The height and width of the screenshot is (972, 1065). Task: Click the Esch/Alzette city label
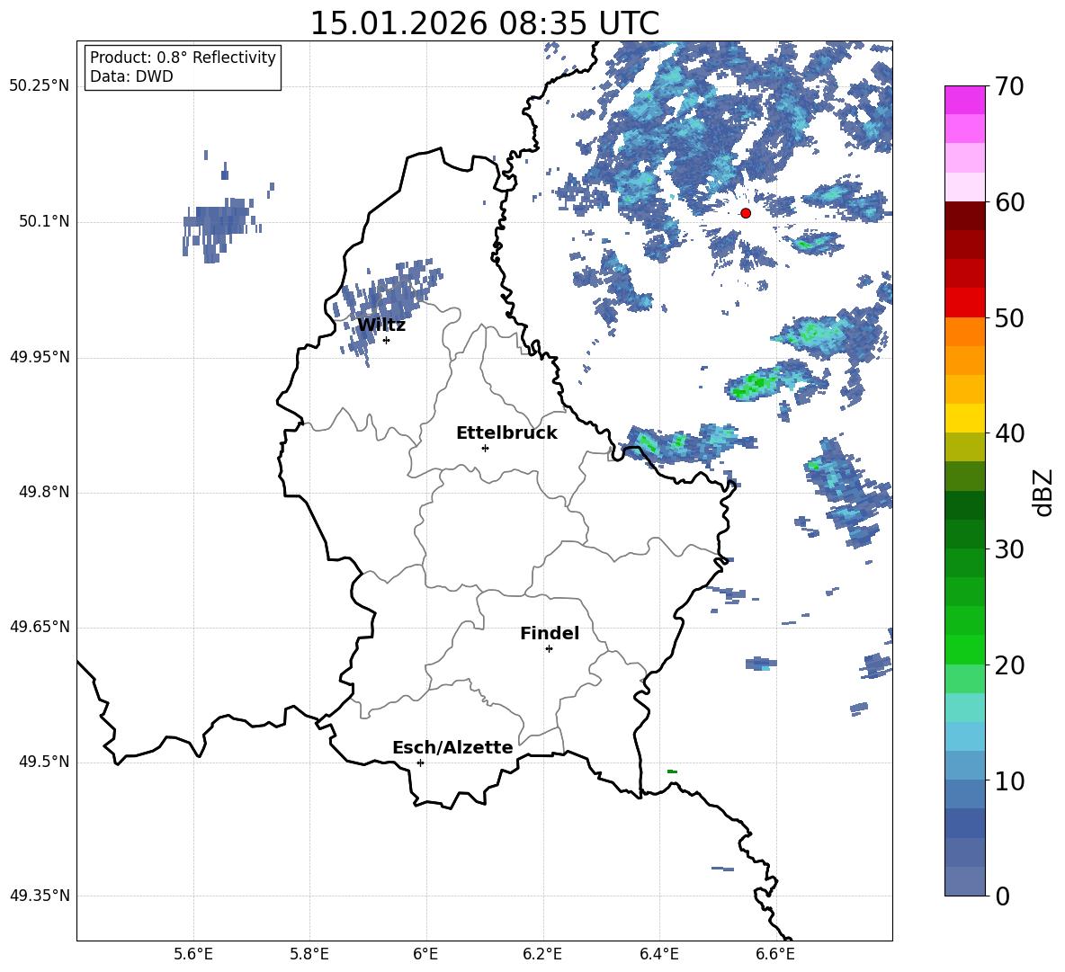[x=452, y=747]
